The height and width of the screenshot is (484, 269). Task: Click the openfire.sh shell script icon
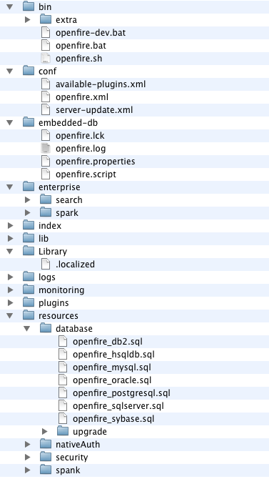tap(46, 59)
